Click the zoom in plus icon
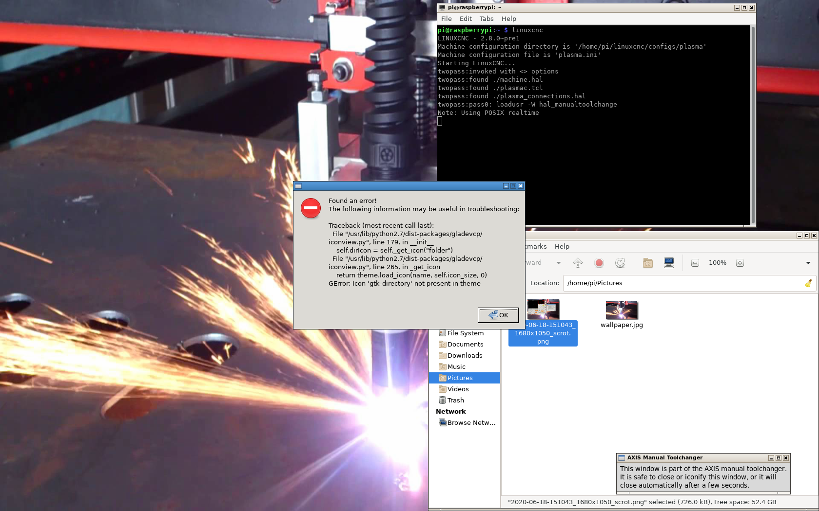Screen dimensions: 819x511 740,263
